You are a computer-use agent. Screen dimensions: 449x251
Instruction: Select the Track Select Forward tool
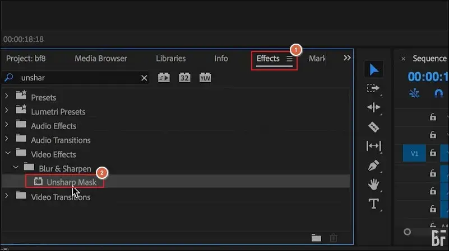click(373, 88)
